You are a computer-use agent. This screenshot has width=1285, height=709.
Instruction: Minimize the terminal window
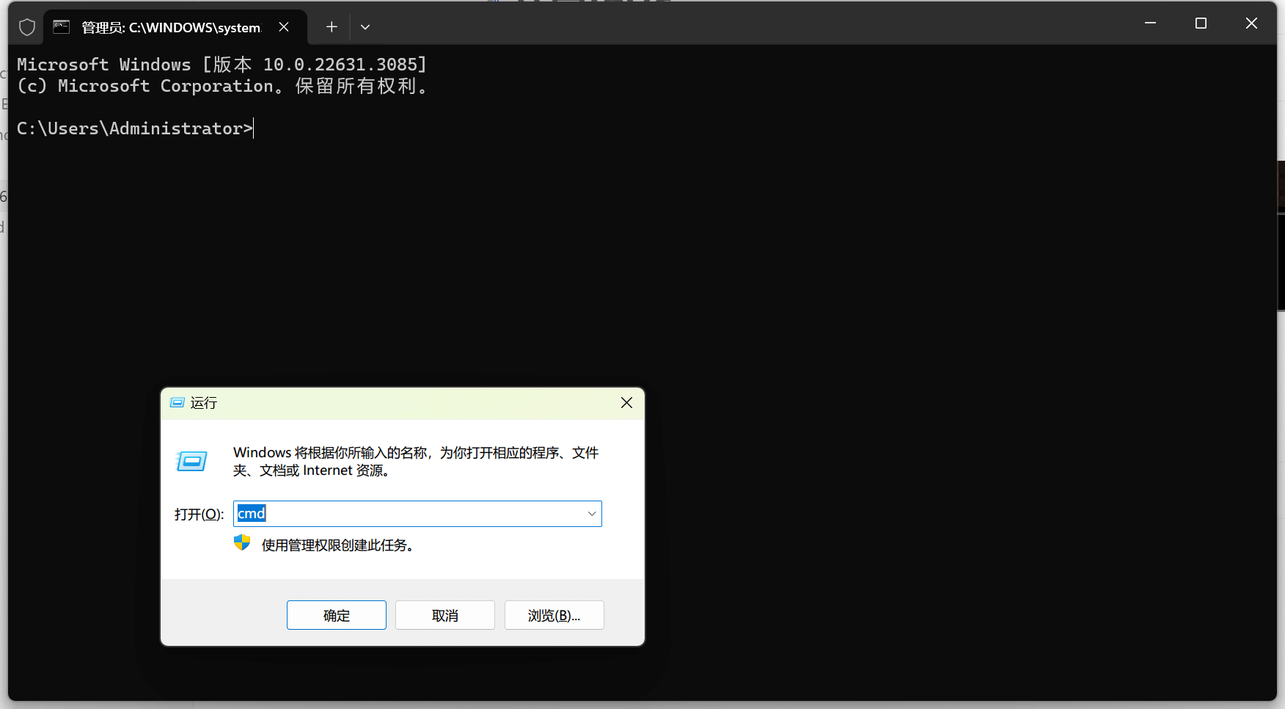pos(1150,23)
